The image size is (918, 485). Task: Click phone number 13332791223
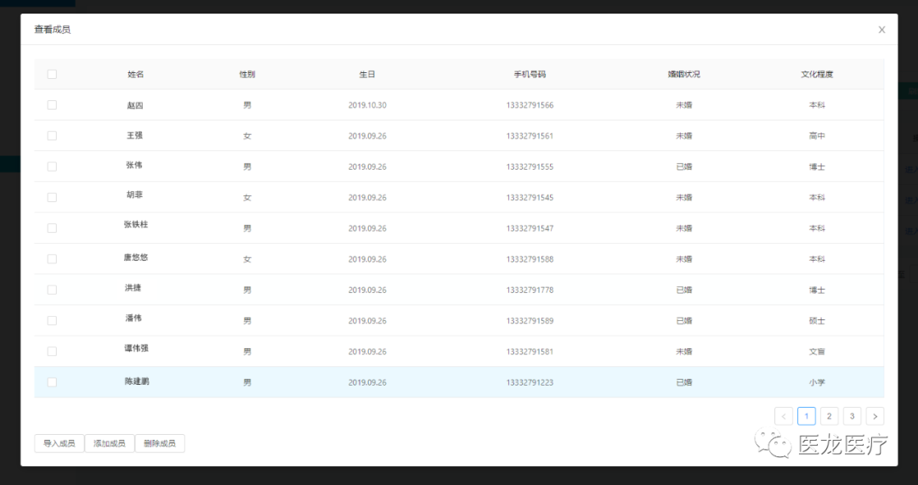530,382
